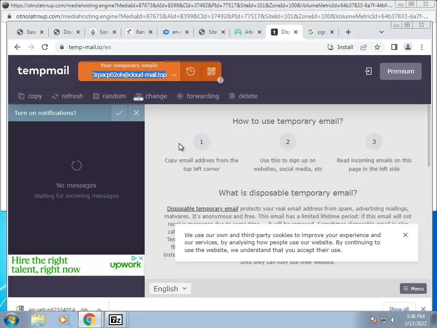Click the network tray icon
This screenshot has height=328, width=437.
[384, 320]
